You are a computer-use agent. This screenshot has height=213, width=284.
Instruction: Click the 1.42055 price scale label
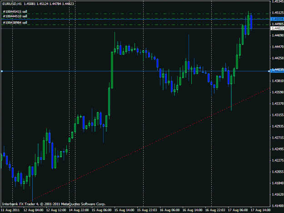coord(278,172)
